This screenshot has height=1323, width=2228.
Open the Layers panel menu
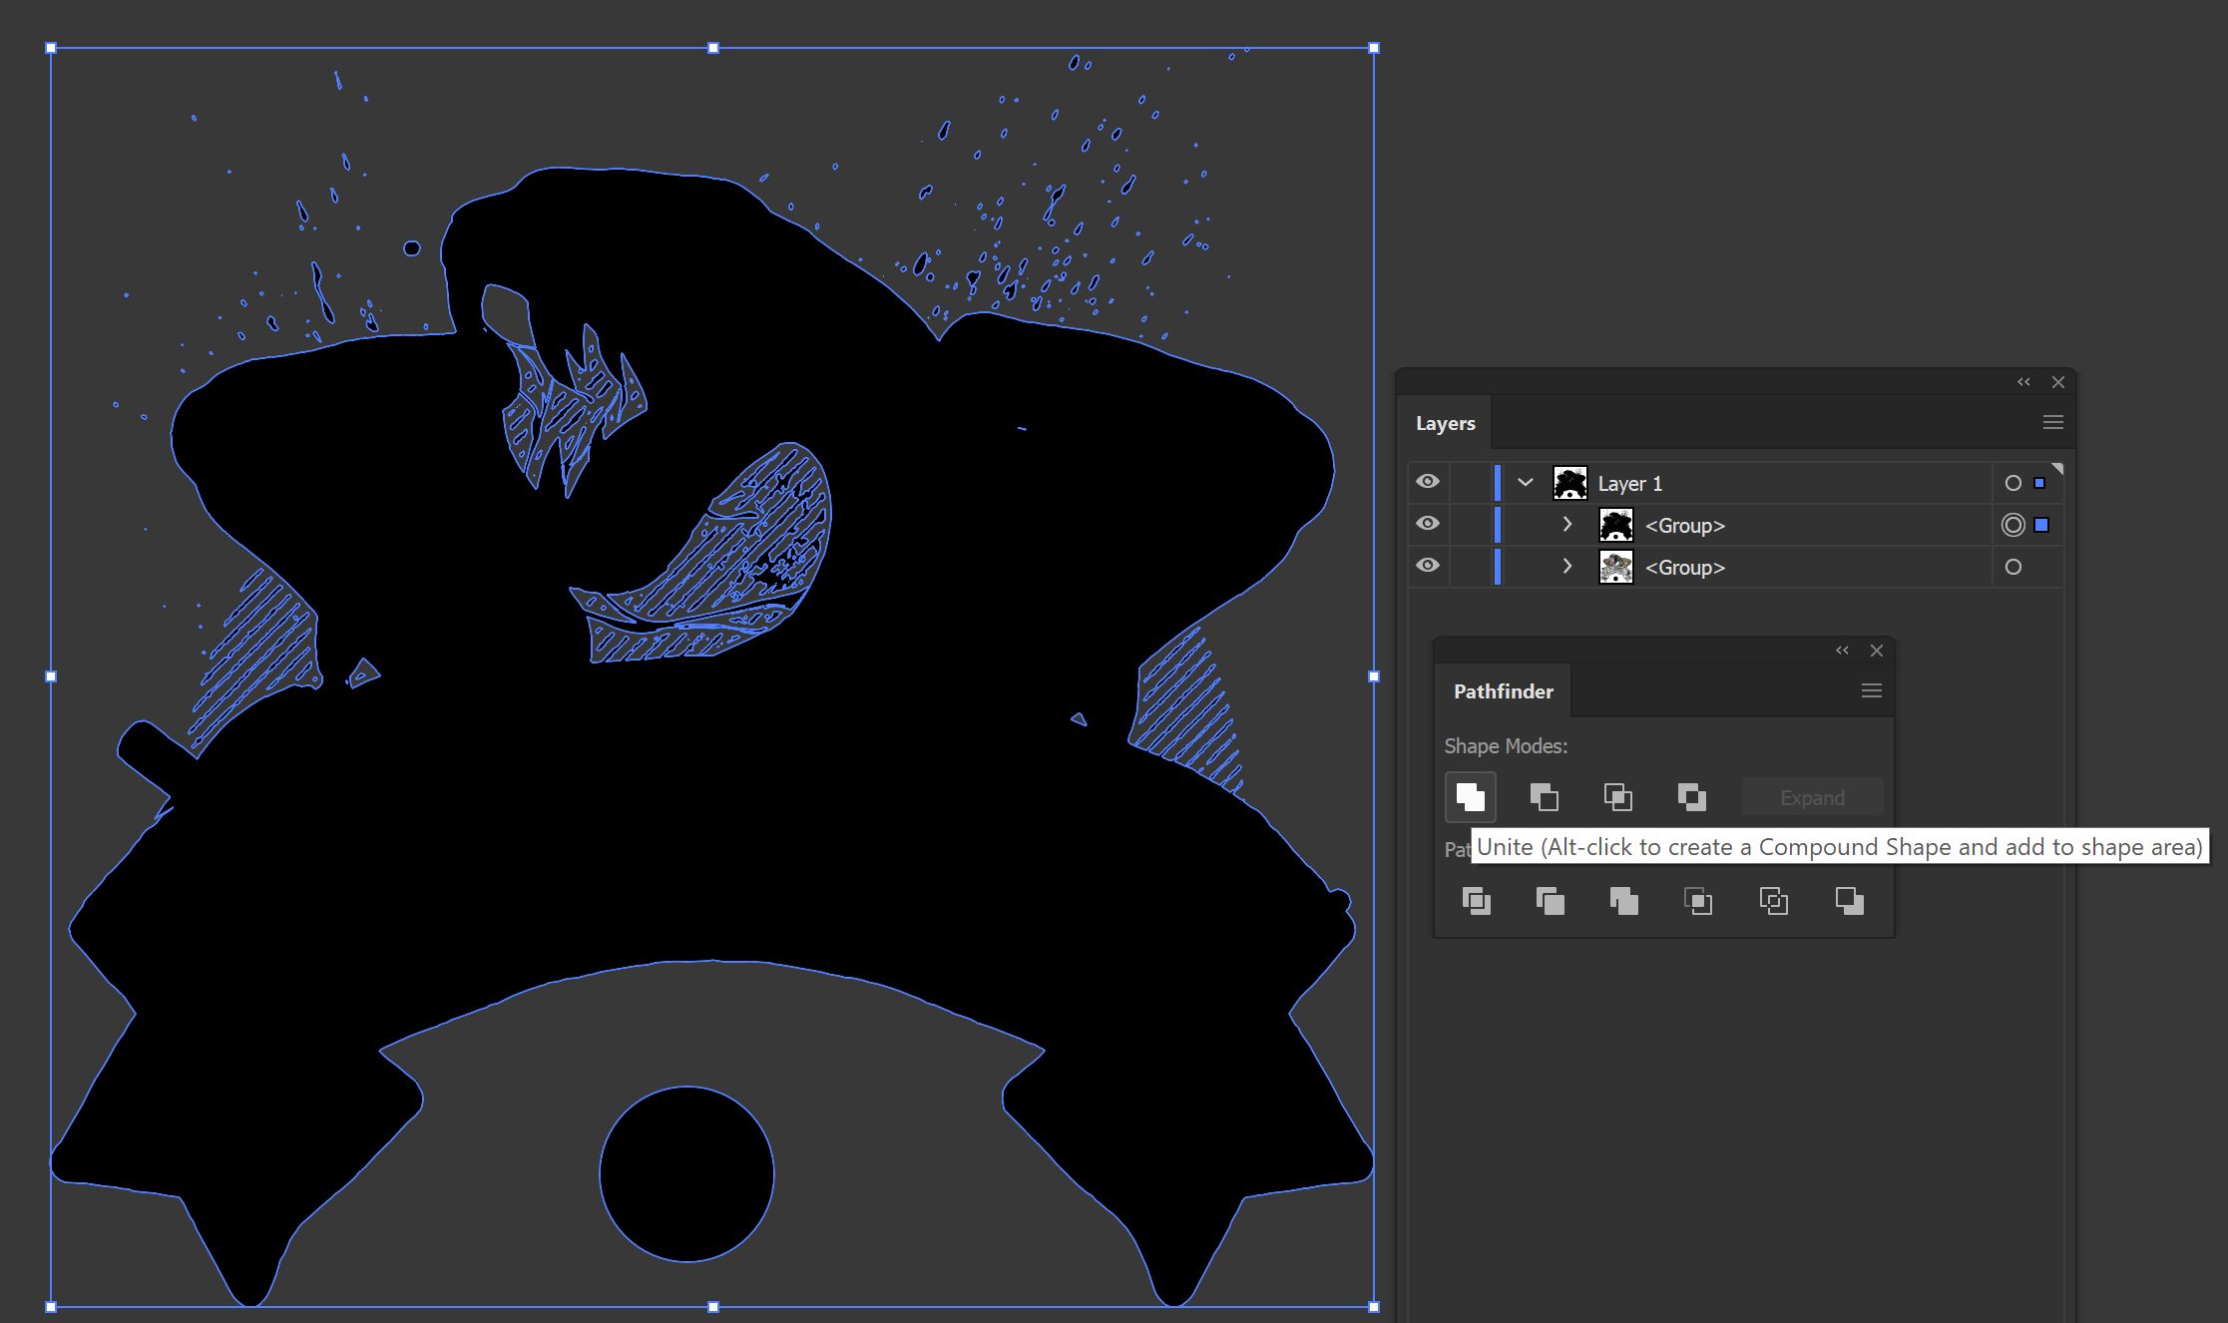[2052, 423]
